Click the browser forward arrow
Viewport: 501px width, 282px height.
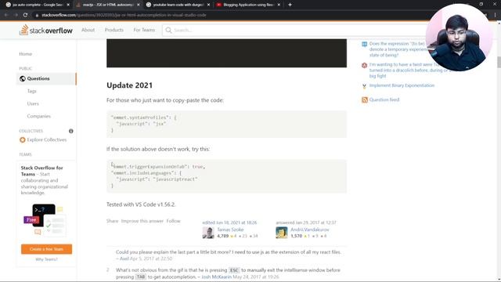point(16,15)
